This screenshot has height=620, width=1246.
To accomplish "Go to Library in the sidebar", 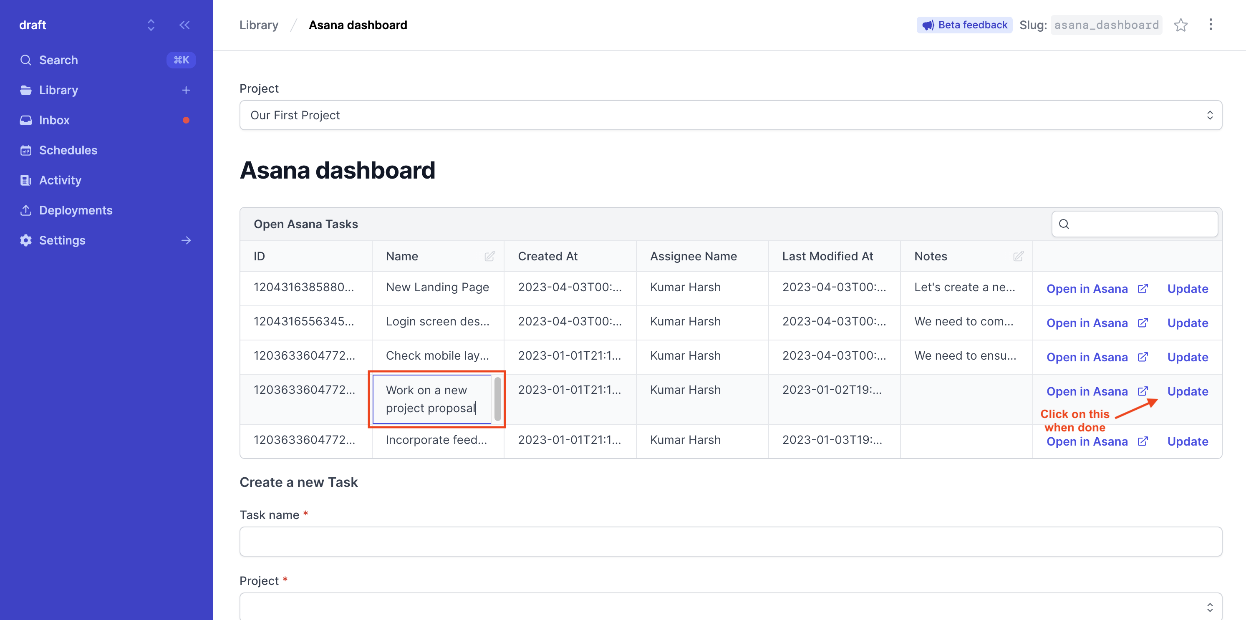I will tap(58, 90).
